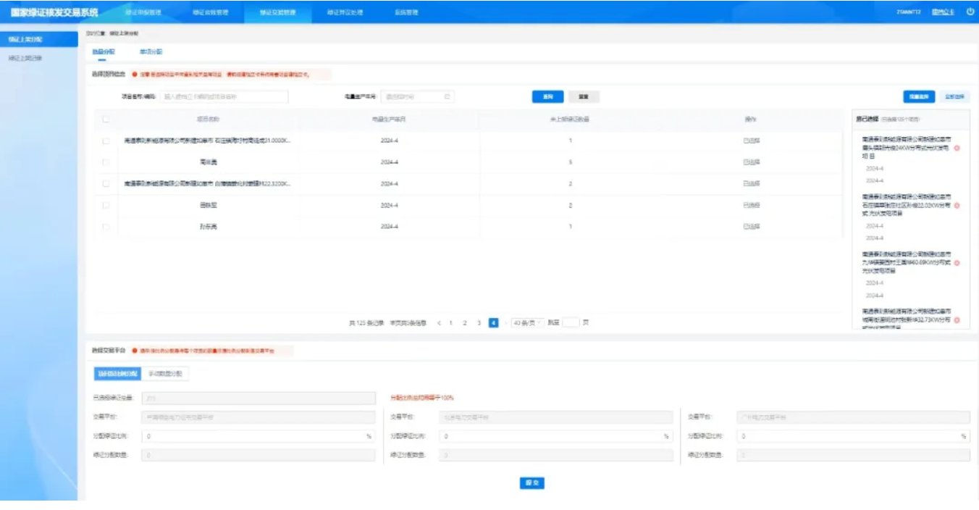This screenshot has width=979, height=510.
Task: Go to page 2 in pagination
Action: coord(465,323)
